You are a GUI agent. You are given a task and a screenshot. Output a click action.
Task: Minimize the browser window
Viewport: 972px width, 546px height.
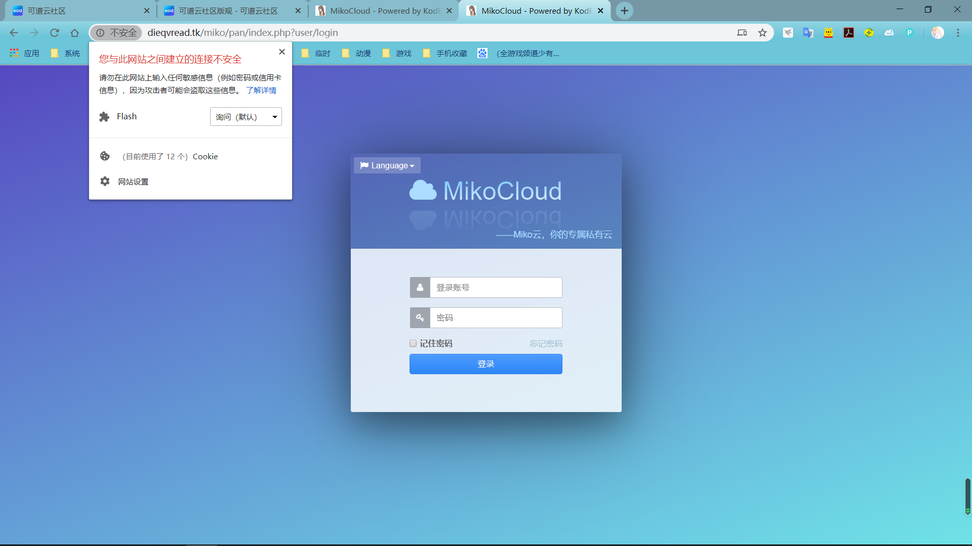[900, 9]
